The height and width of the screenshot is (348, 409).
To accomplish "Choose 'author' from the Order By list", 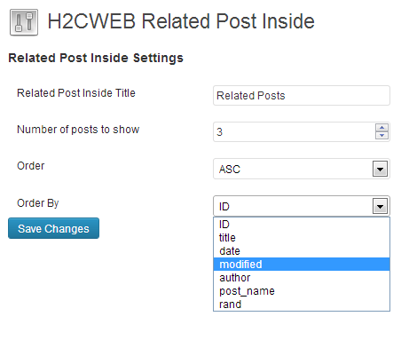I will [x=302, y=278].
